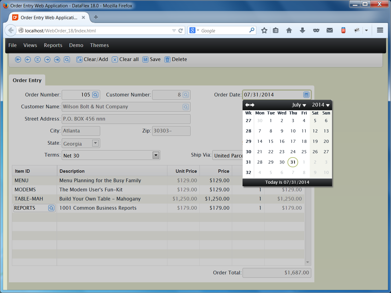Open the Reports menu
Image resolution: width=391 pixels, height=293 pixels.
point(53,45)
